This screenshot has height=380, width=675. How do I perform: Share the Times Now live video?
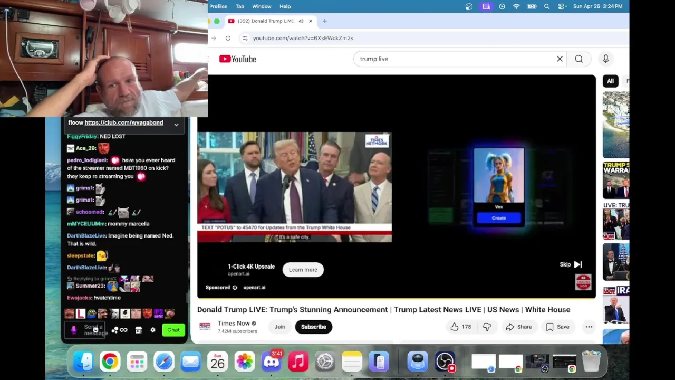coord(518,327)
